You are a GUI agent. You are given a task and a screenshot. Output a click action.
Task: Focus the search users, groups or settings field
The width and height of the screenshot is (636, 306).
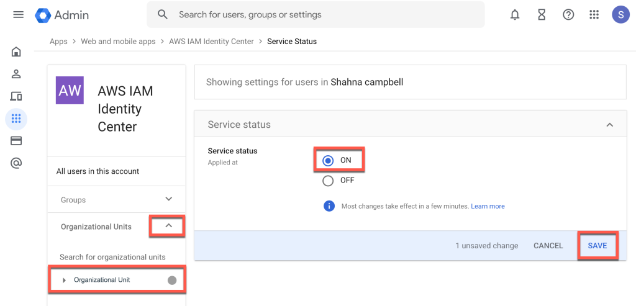point(316,15)
